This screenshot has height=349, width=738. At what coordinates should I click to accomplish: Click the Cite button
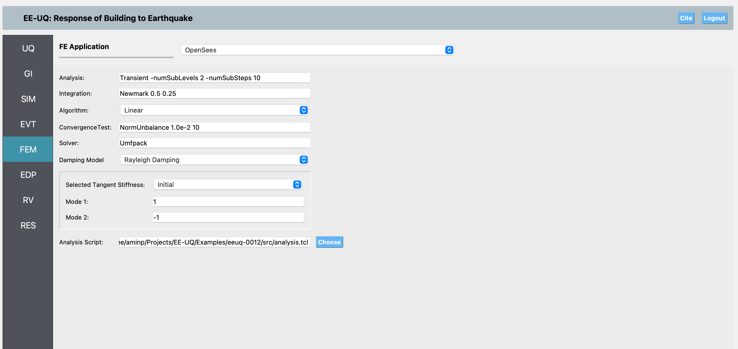(x=686, y=18)
